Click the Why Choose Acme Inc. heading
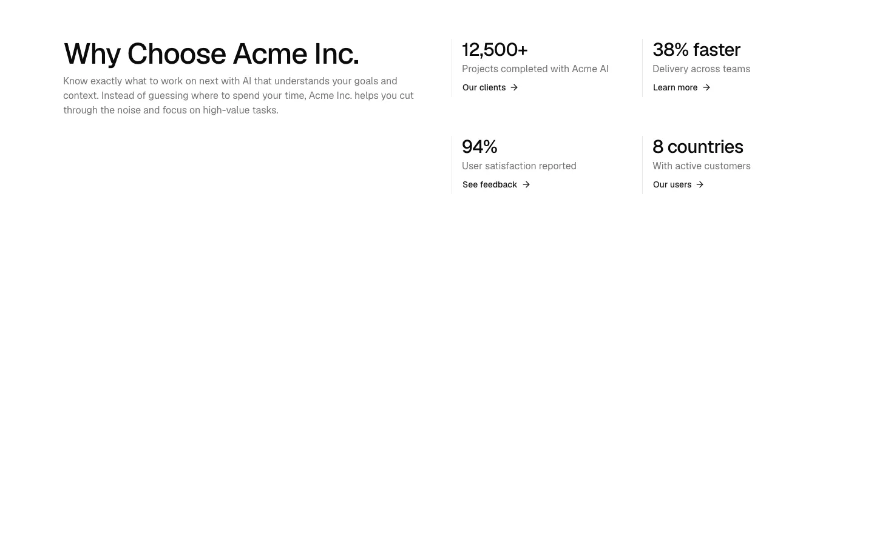The width and height of the screenshot is (874, 546). pos(211,54)
